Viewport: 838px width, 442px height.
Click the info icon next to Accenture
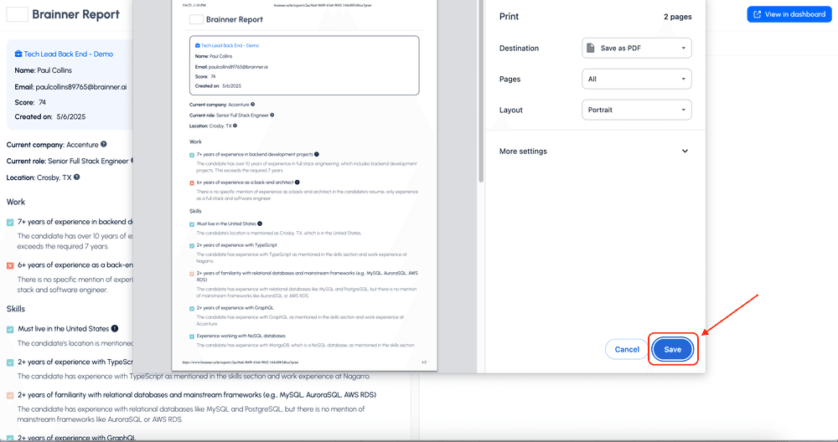point(104,145)
